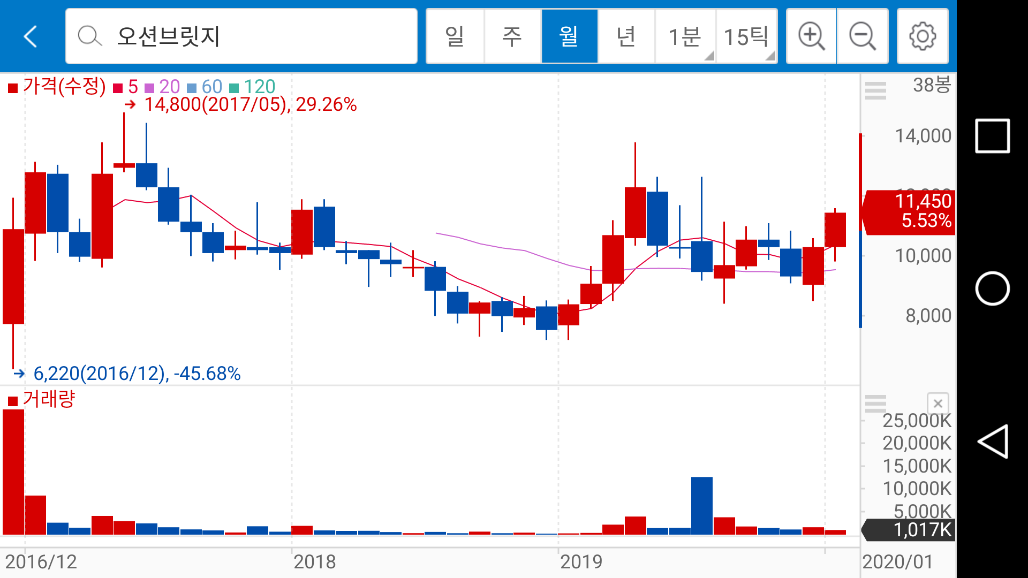This screenshot has height=578, width=1028.
Task: Tap the 20-period moving average legend
Action: [x=163, y=87]
